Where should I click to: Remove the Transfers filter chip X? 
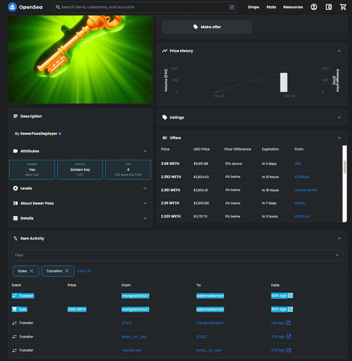tap(67, 271)
